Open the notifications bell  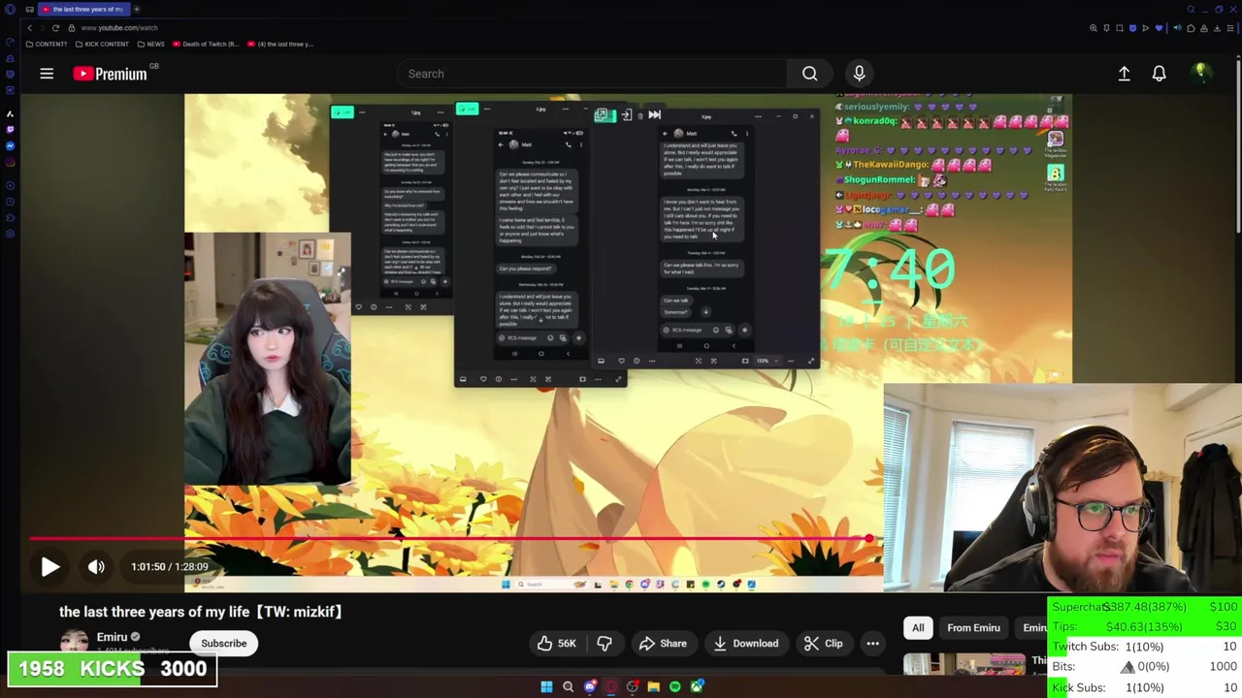point(1159,74)
